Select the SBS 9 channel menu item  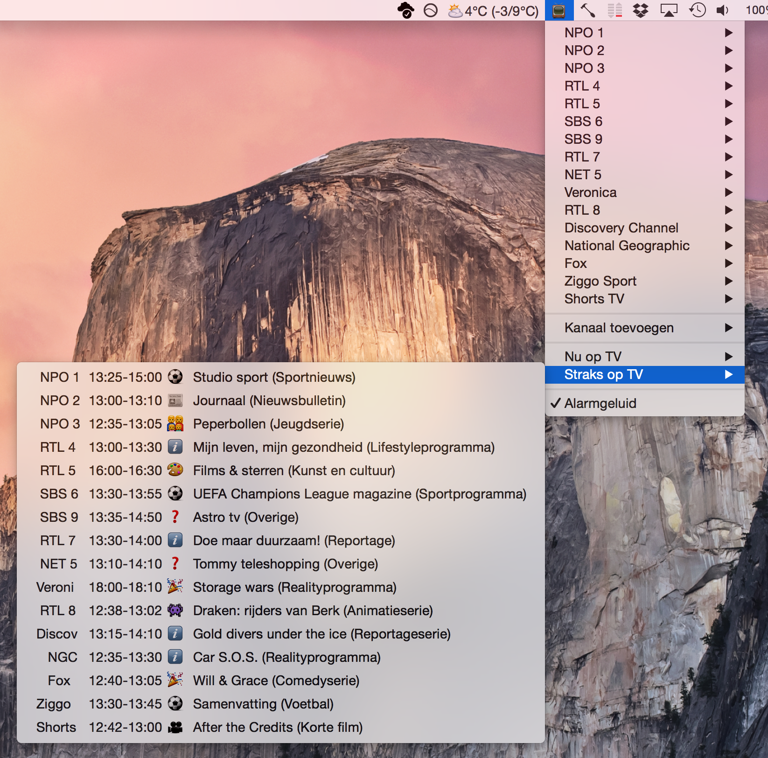point(645,139)
